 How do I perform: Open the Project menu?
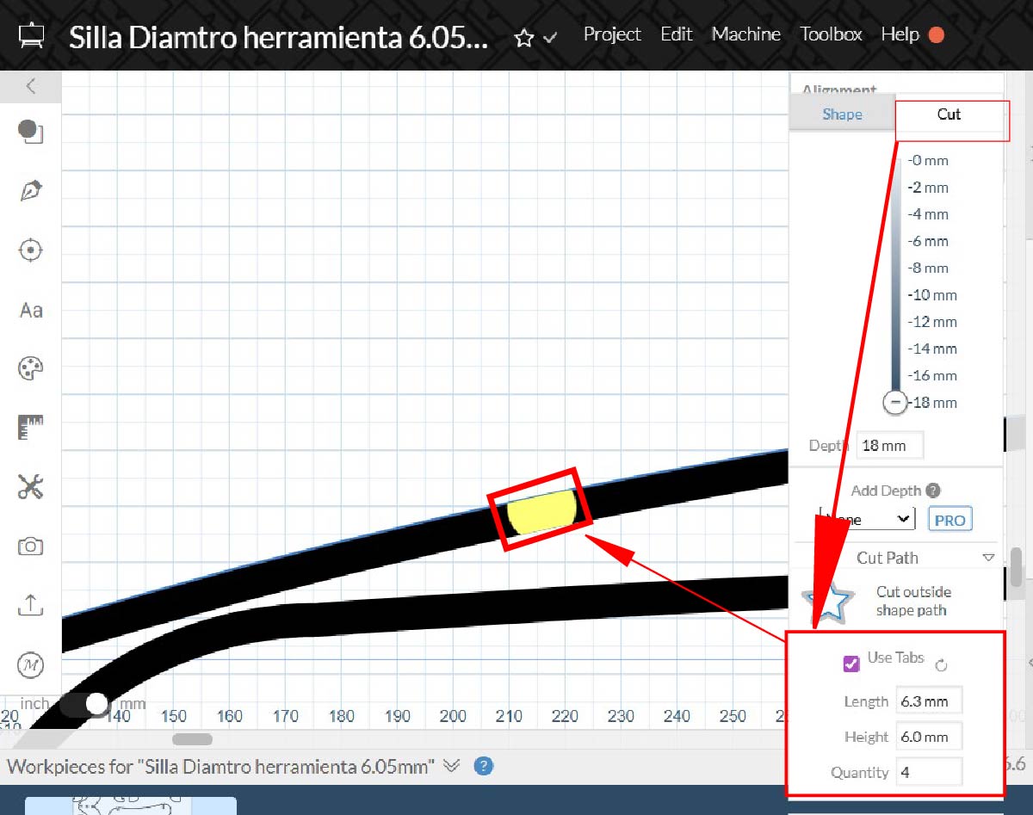(x=612, y=34)
